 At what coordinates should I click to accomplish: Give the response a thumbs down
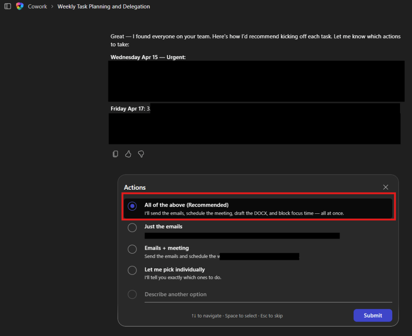click(141, 154)
